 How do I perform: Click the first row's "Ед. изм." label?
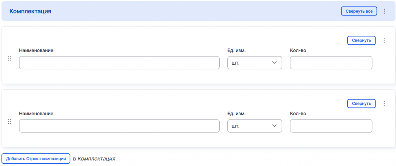tap(237, 50)
